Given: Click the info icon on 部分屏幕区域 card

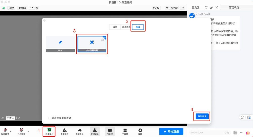Looking at the screenshot, I should 102,40.
